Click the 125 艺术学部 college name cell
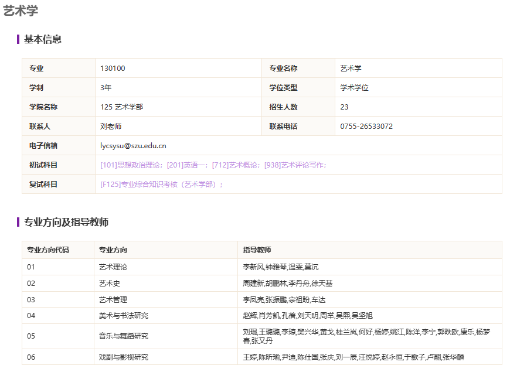Image resolution: width=510 pixels, height=372 pixels. click(121, 107)
